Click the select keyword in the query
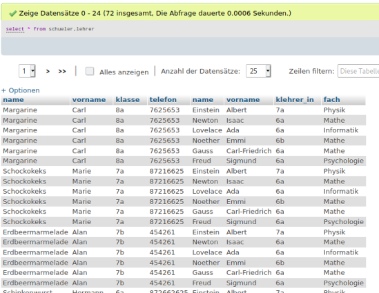Image resolution: width=379 pixels, height=293 pixels. pos(15,29)
